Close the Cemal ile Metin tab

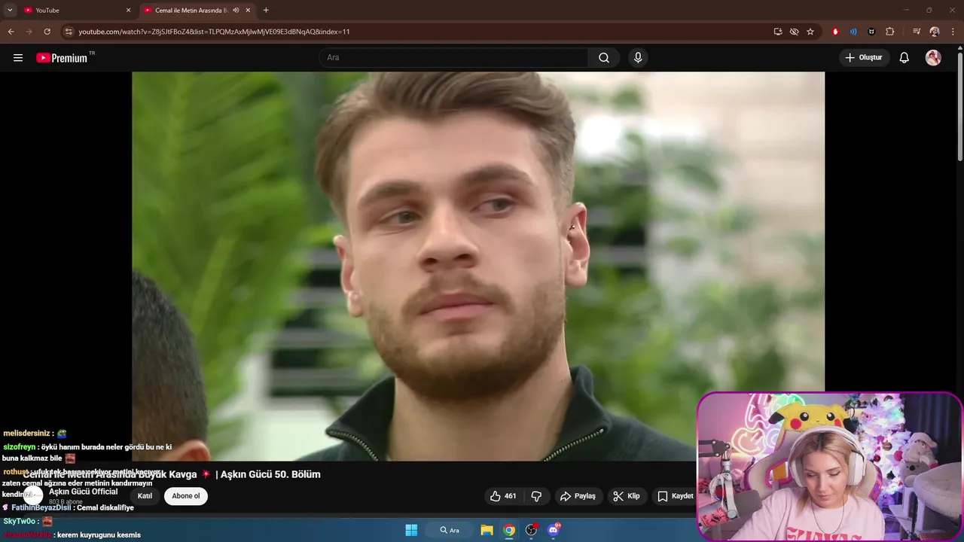click(x=248, y=11)
